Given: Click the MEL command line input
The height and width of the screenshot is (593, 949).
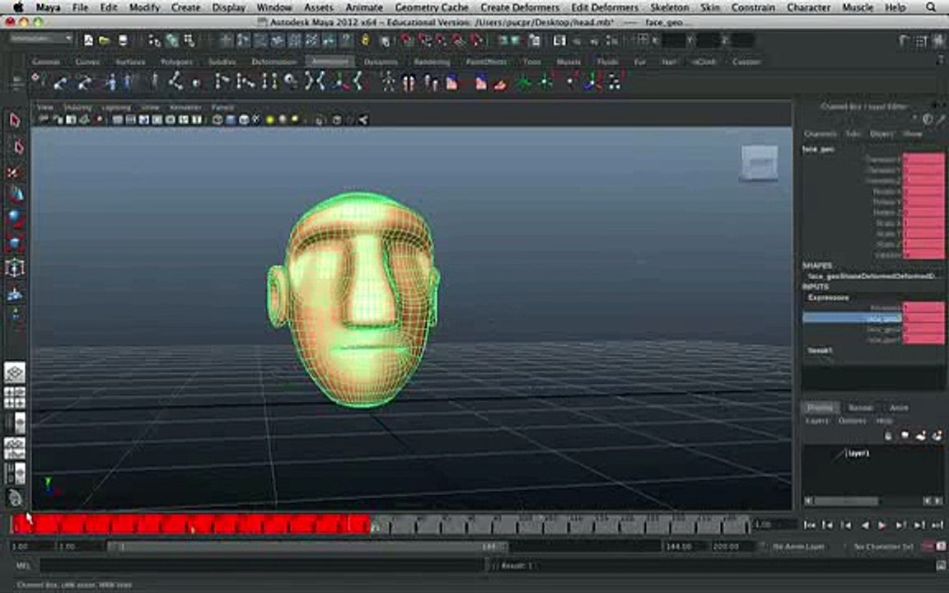Looking at the screenshot, I should 263,566.
